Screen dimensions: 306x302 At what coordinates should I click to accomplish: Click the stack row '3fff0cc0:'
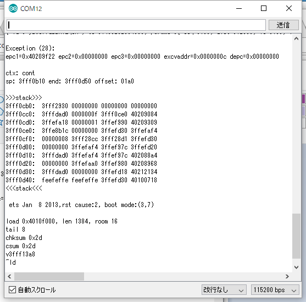tap(81, 114)
